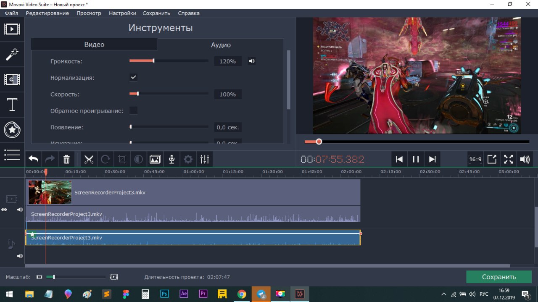Zoom out timeline with small film icon
Viewport: 538px width, 302px height.
click(40, 277)
